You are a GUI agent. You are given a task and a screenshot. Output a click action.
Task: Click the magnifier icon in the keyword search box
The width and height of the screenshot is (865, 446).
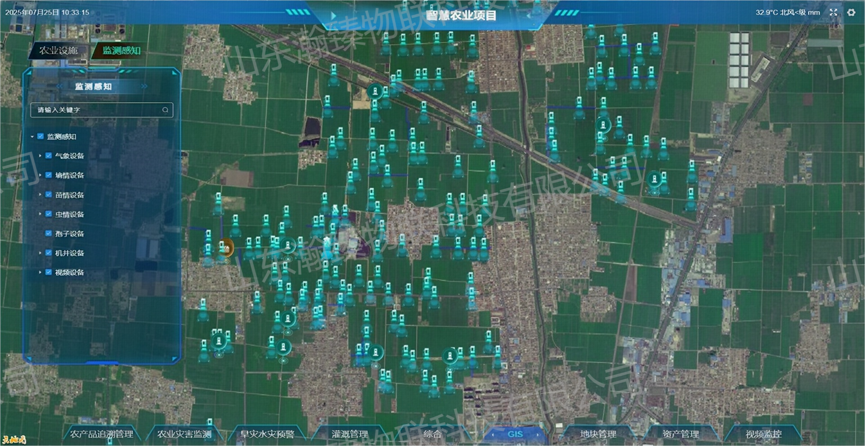pos(166,110)
